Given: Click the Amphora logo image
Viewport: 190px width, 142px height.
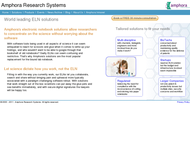Looking at the screenshot, I should tap(178, 5).
